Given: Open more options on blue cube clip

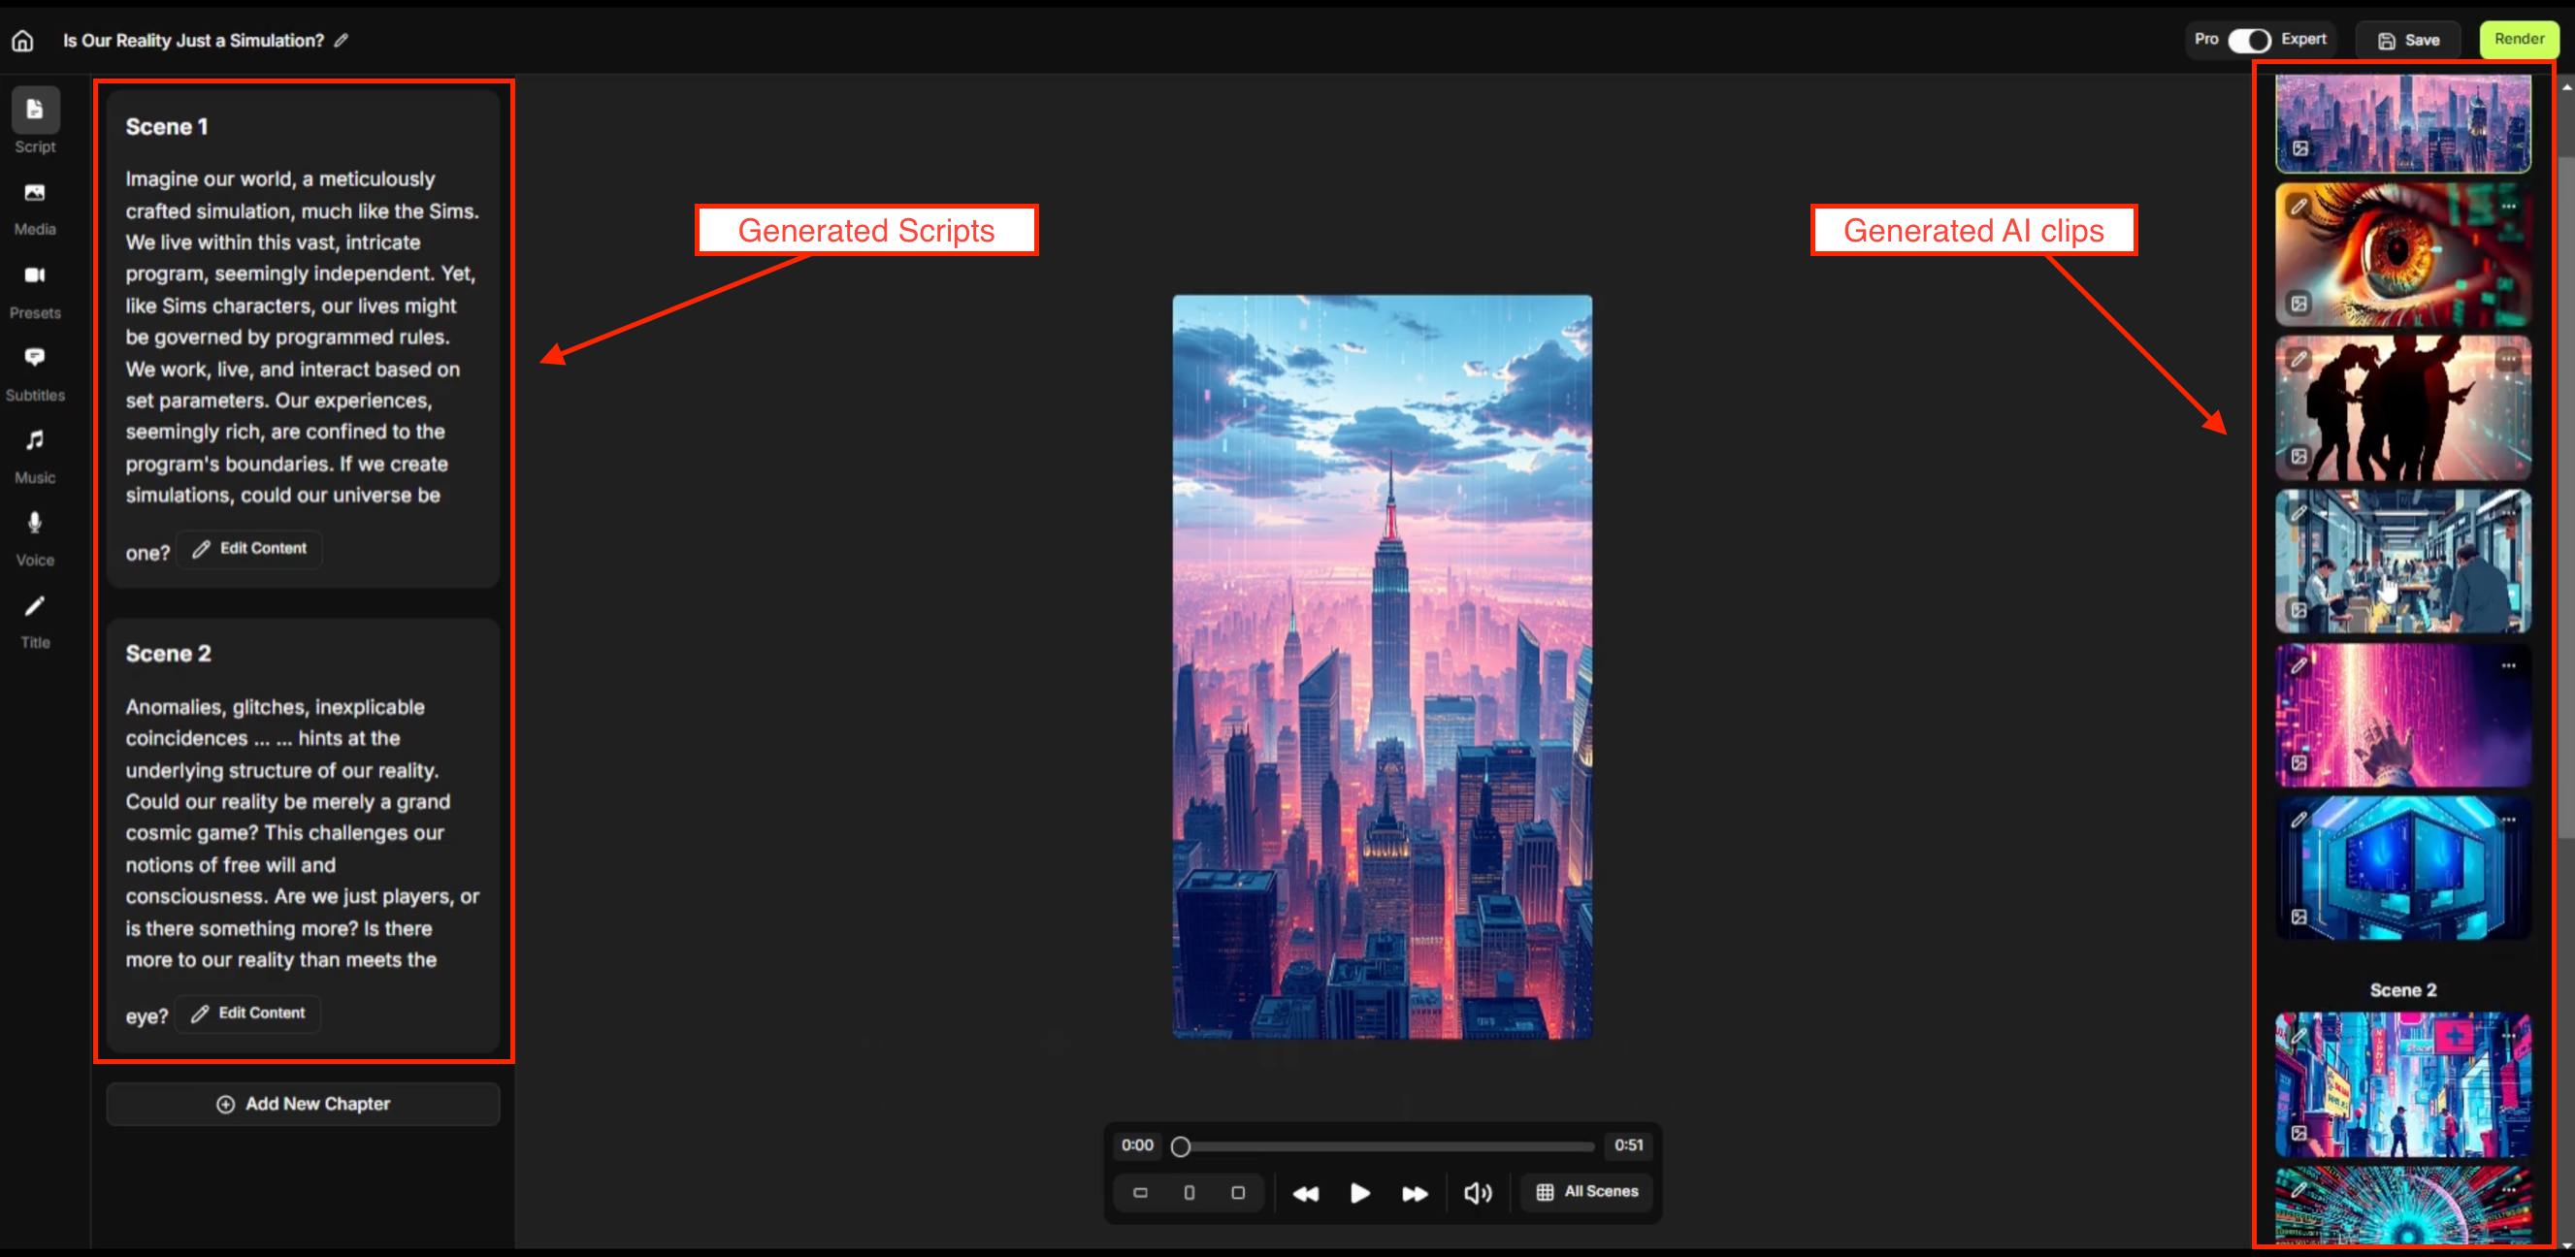Looking at the screenshot, I should 2508,820.
